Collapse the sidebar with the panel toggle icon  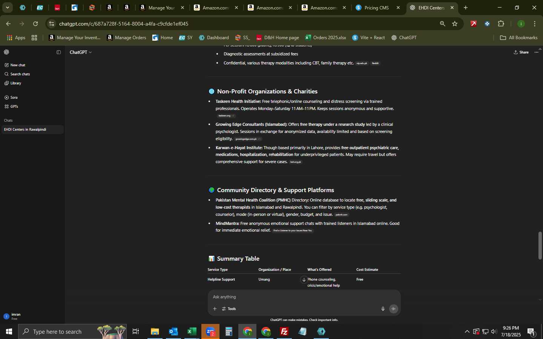[58, 52]
